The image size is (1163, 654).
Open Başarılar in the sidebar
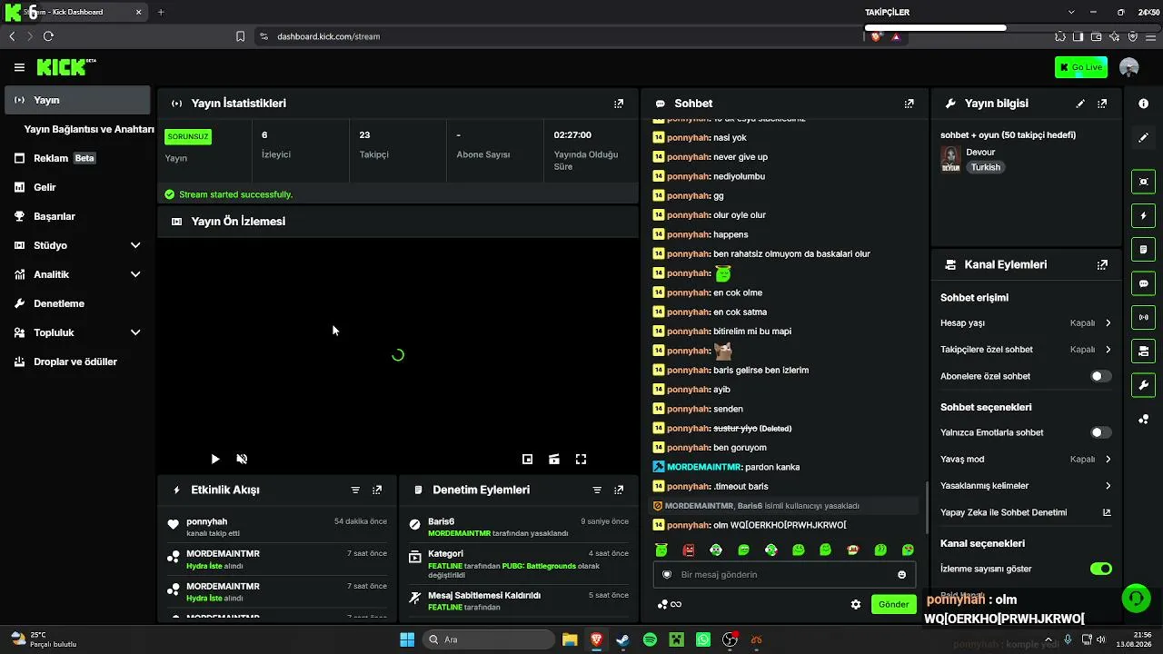[77, 216]
